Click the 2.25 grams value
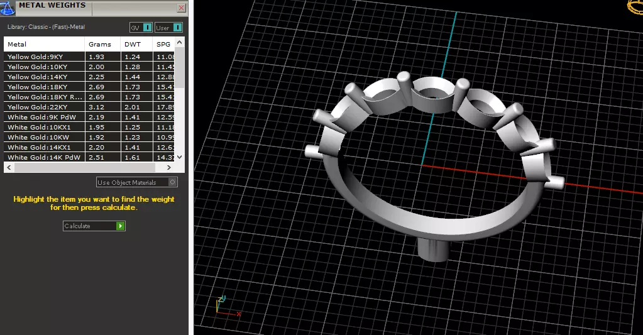Screen dimensions: 643x335 (x=97, y=77)
